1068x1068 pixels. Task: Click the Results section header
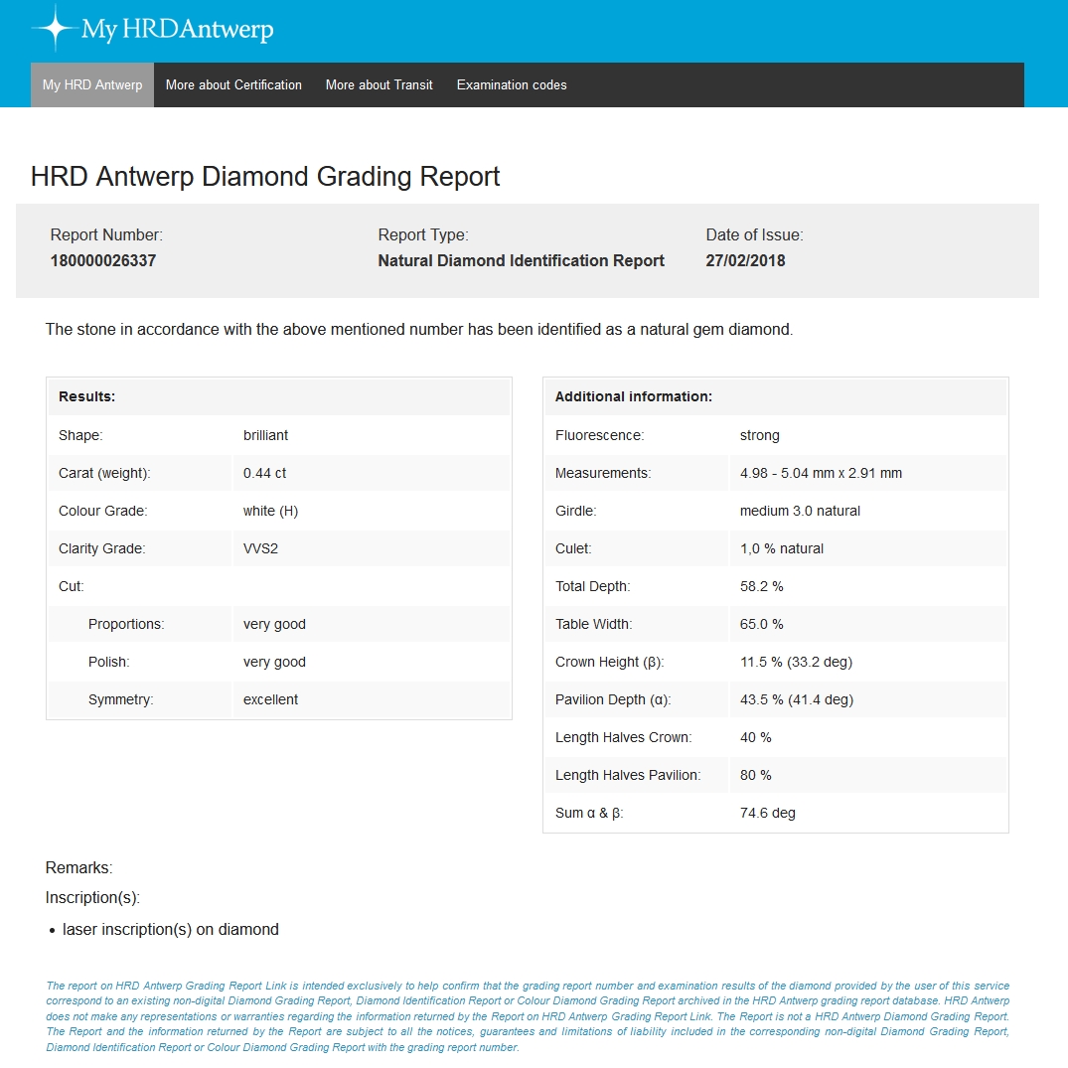tap(278, 396)
